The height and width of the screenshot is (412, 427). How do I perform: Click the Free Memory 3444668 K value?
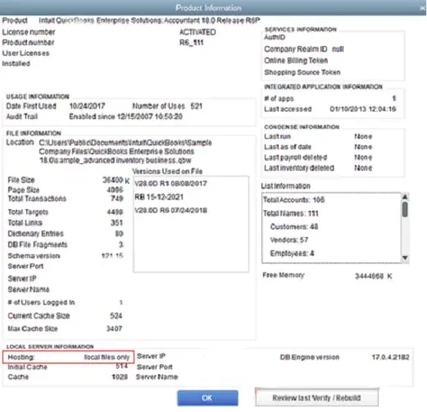[x=374, y=277]
